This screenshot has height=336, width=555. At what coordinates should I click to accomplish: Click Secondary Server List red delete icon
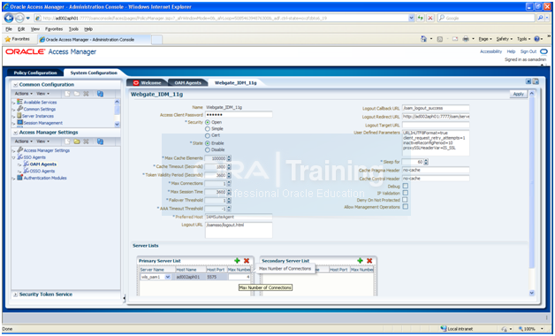tap(369, 261)
